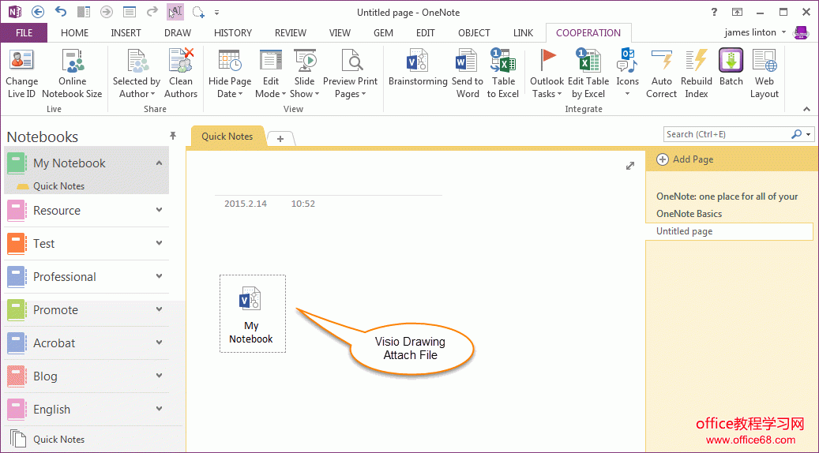Open Hide Page Date dropdown
This screenshot has height=453, width=819.
[x=230, y=93]
